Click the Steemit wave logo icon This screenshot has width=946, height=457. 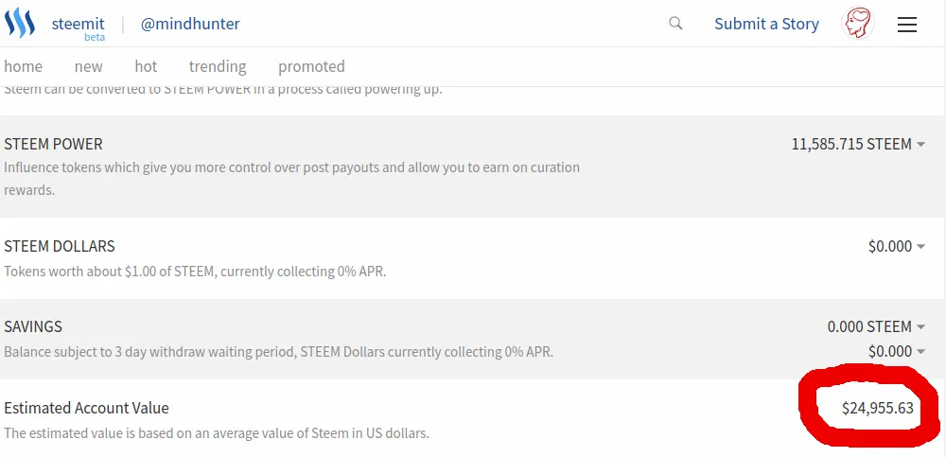[20, 23]
